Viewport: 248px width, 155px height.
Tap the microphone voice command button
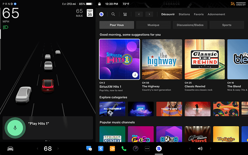coord(15,128)
